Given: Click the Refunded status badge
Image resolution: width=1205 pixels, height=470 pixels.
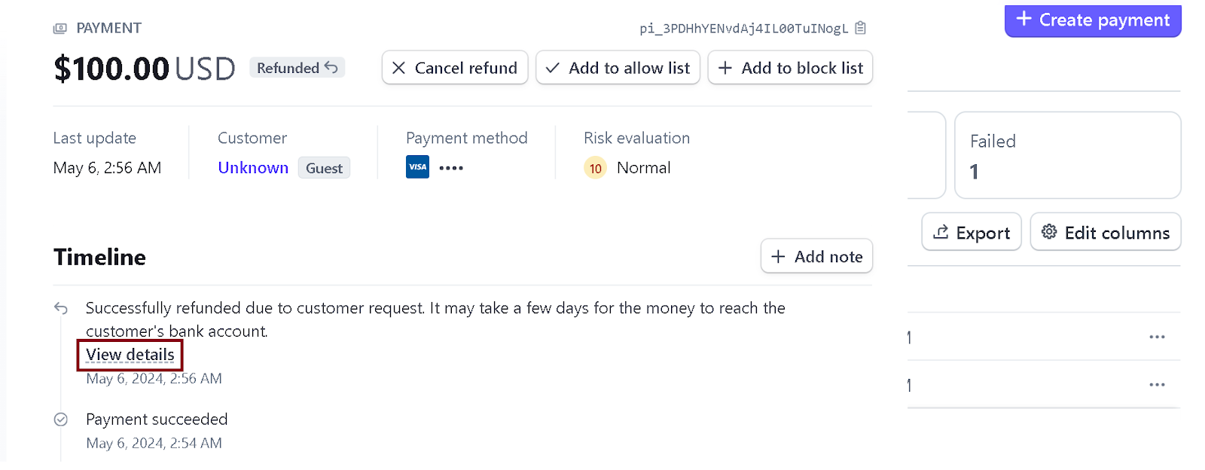Looking at the screenshot, I should pyautogui.click(x=297, y=68).
